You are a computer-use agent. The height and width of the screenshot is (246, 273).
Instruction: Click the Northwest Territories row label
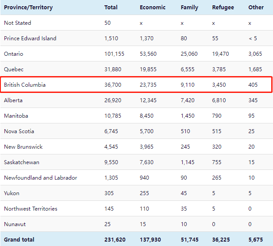click(x=31, y=208)
